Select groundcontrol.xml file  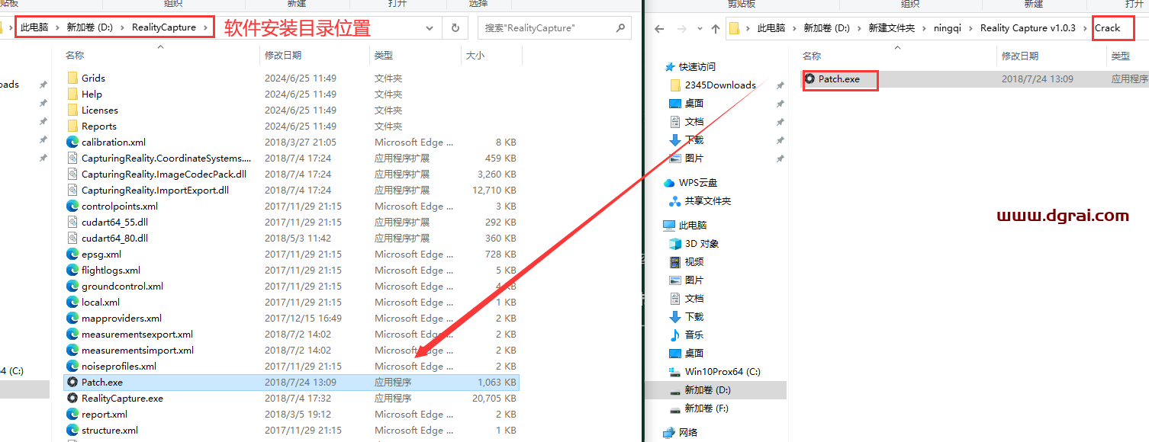(122, 286)
